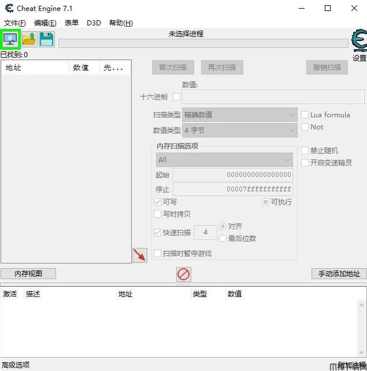Click the red clear list circle icon
This screenshot has width=367, height=371.
[x=184, y=274]
